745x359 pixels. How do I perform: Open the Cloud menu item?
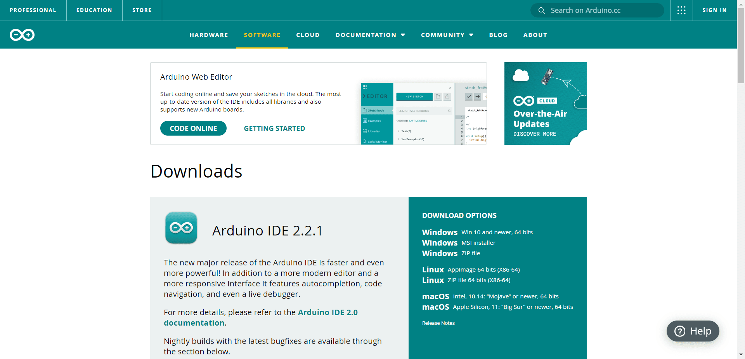coord(308,35)
